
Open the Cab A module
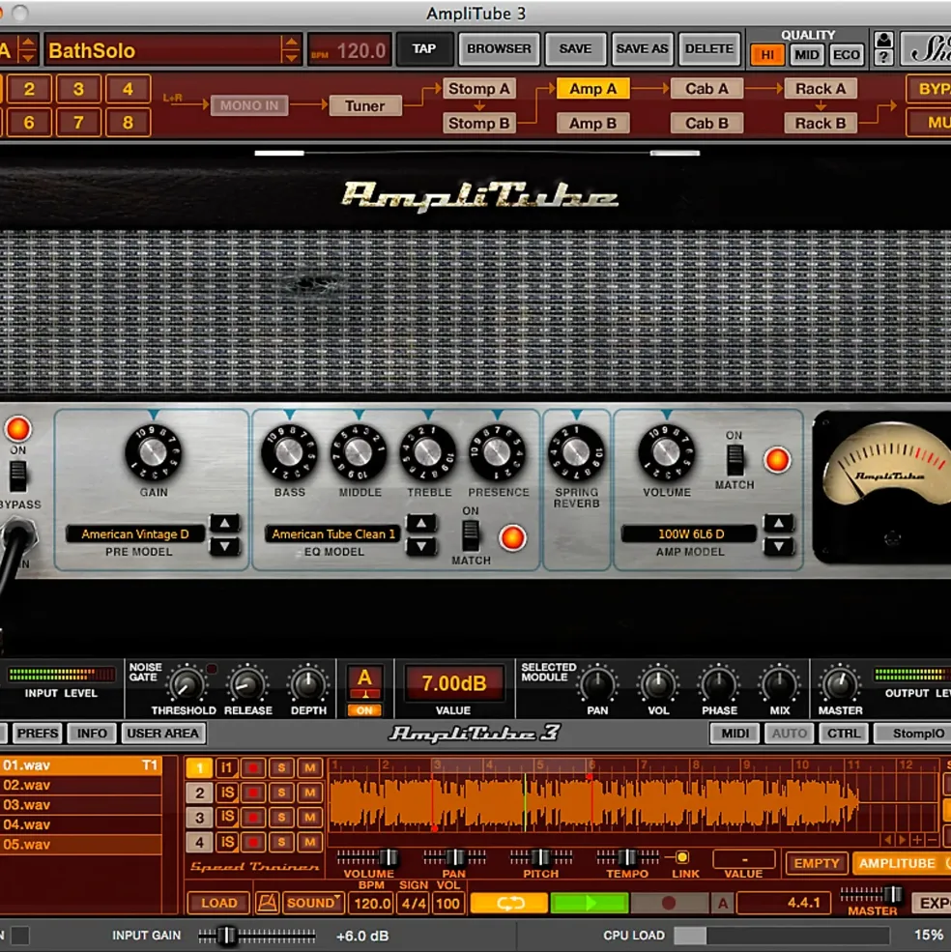click(706, 89)
